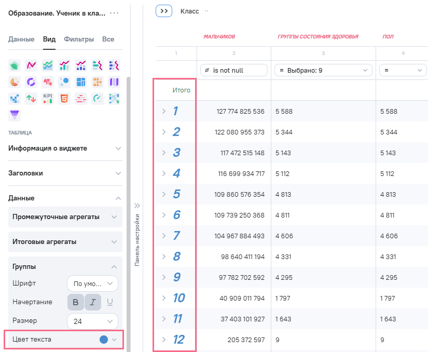Click the 'is not null' filter field
The width and height of the screenshot is (428, 352).
233,70
